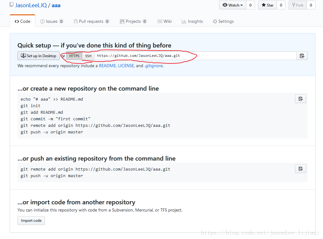The width and height of the screenshot is (323, 239).
Task: Open the Wiki tab
Action: [x=164, y=21]
